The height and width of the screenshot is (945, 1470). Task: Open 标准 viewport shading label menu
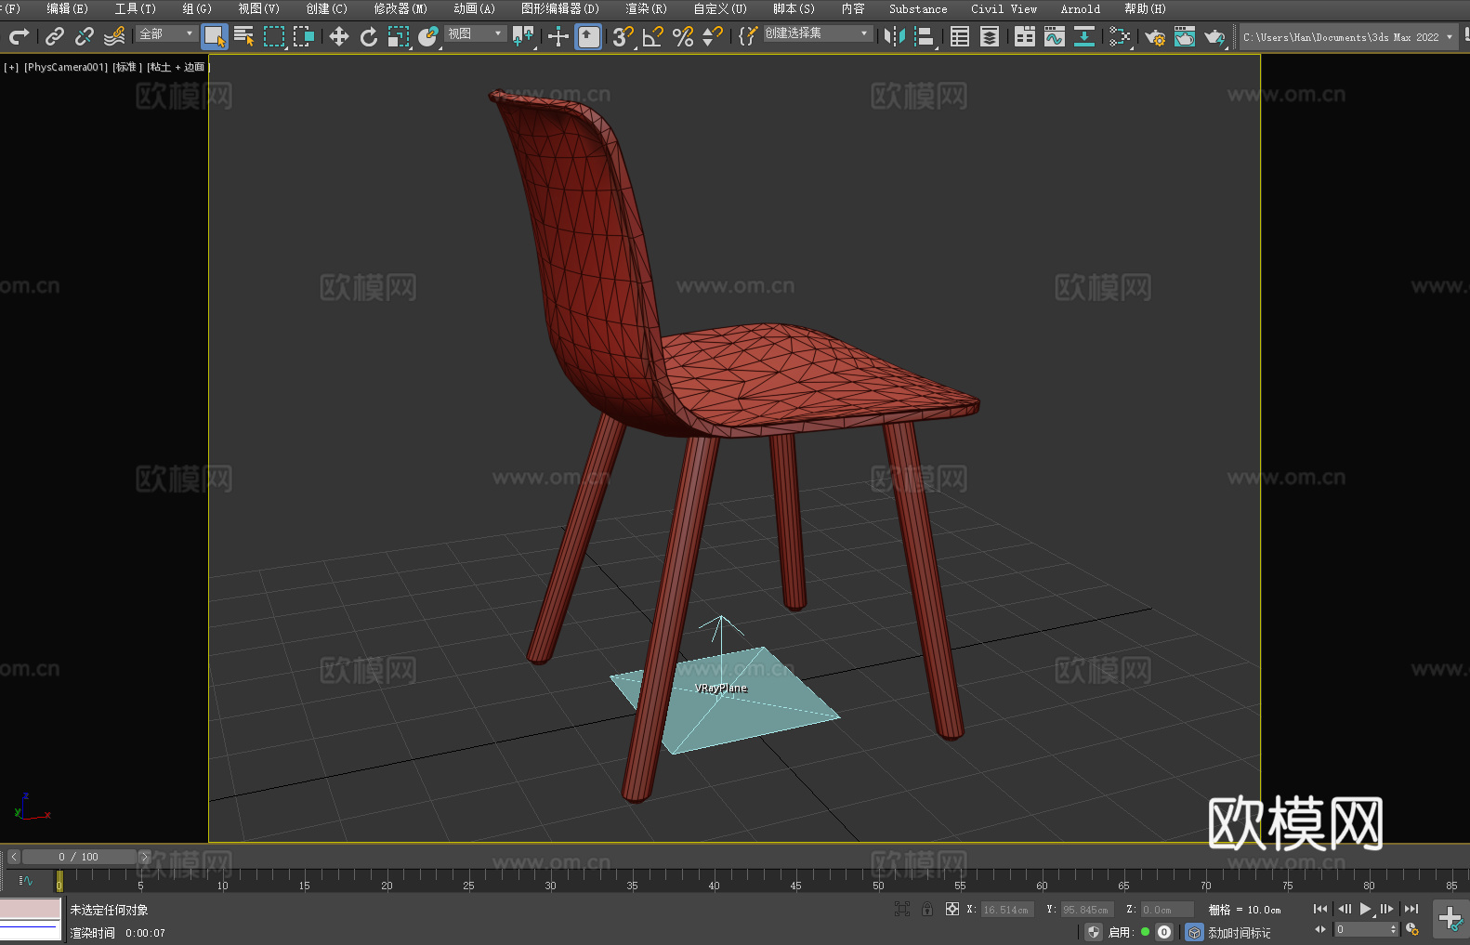[x=127, y=67]
